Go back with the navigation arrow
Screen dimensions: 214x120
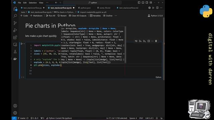tap(56, 3)
